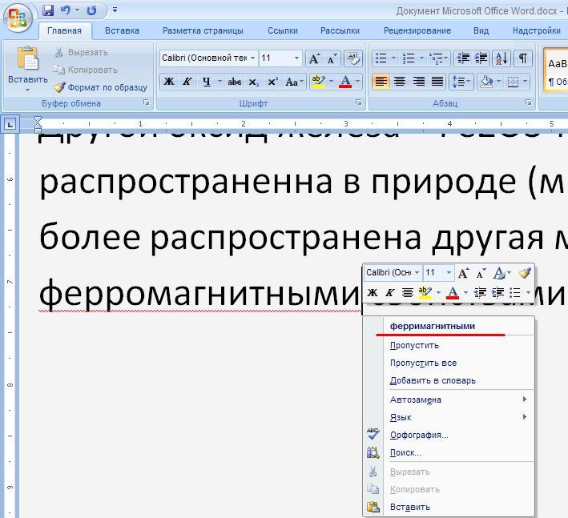This screenshot has width=568, height=518.
Task: Click Grow Font in the ribbon
Action: 315,58
